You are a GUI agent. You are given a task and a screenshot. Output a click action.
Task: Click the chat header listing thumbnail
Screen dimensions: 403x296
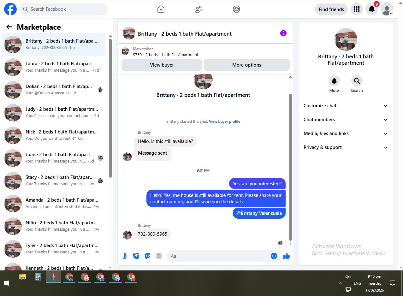point(129,33)
